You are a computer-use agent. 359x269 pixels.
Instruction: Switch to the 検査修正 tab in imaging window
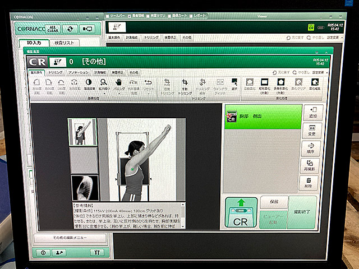tap(117, 72)
